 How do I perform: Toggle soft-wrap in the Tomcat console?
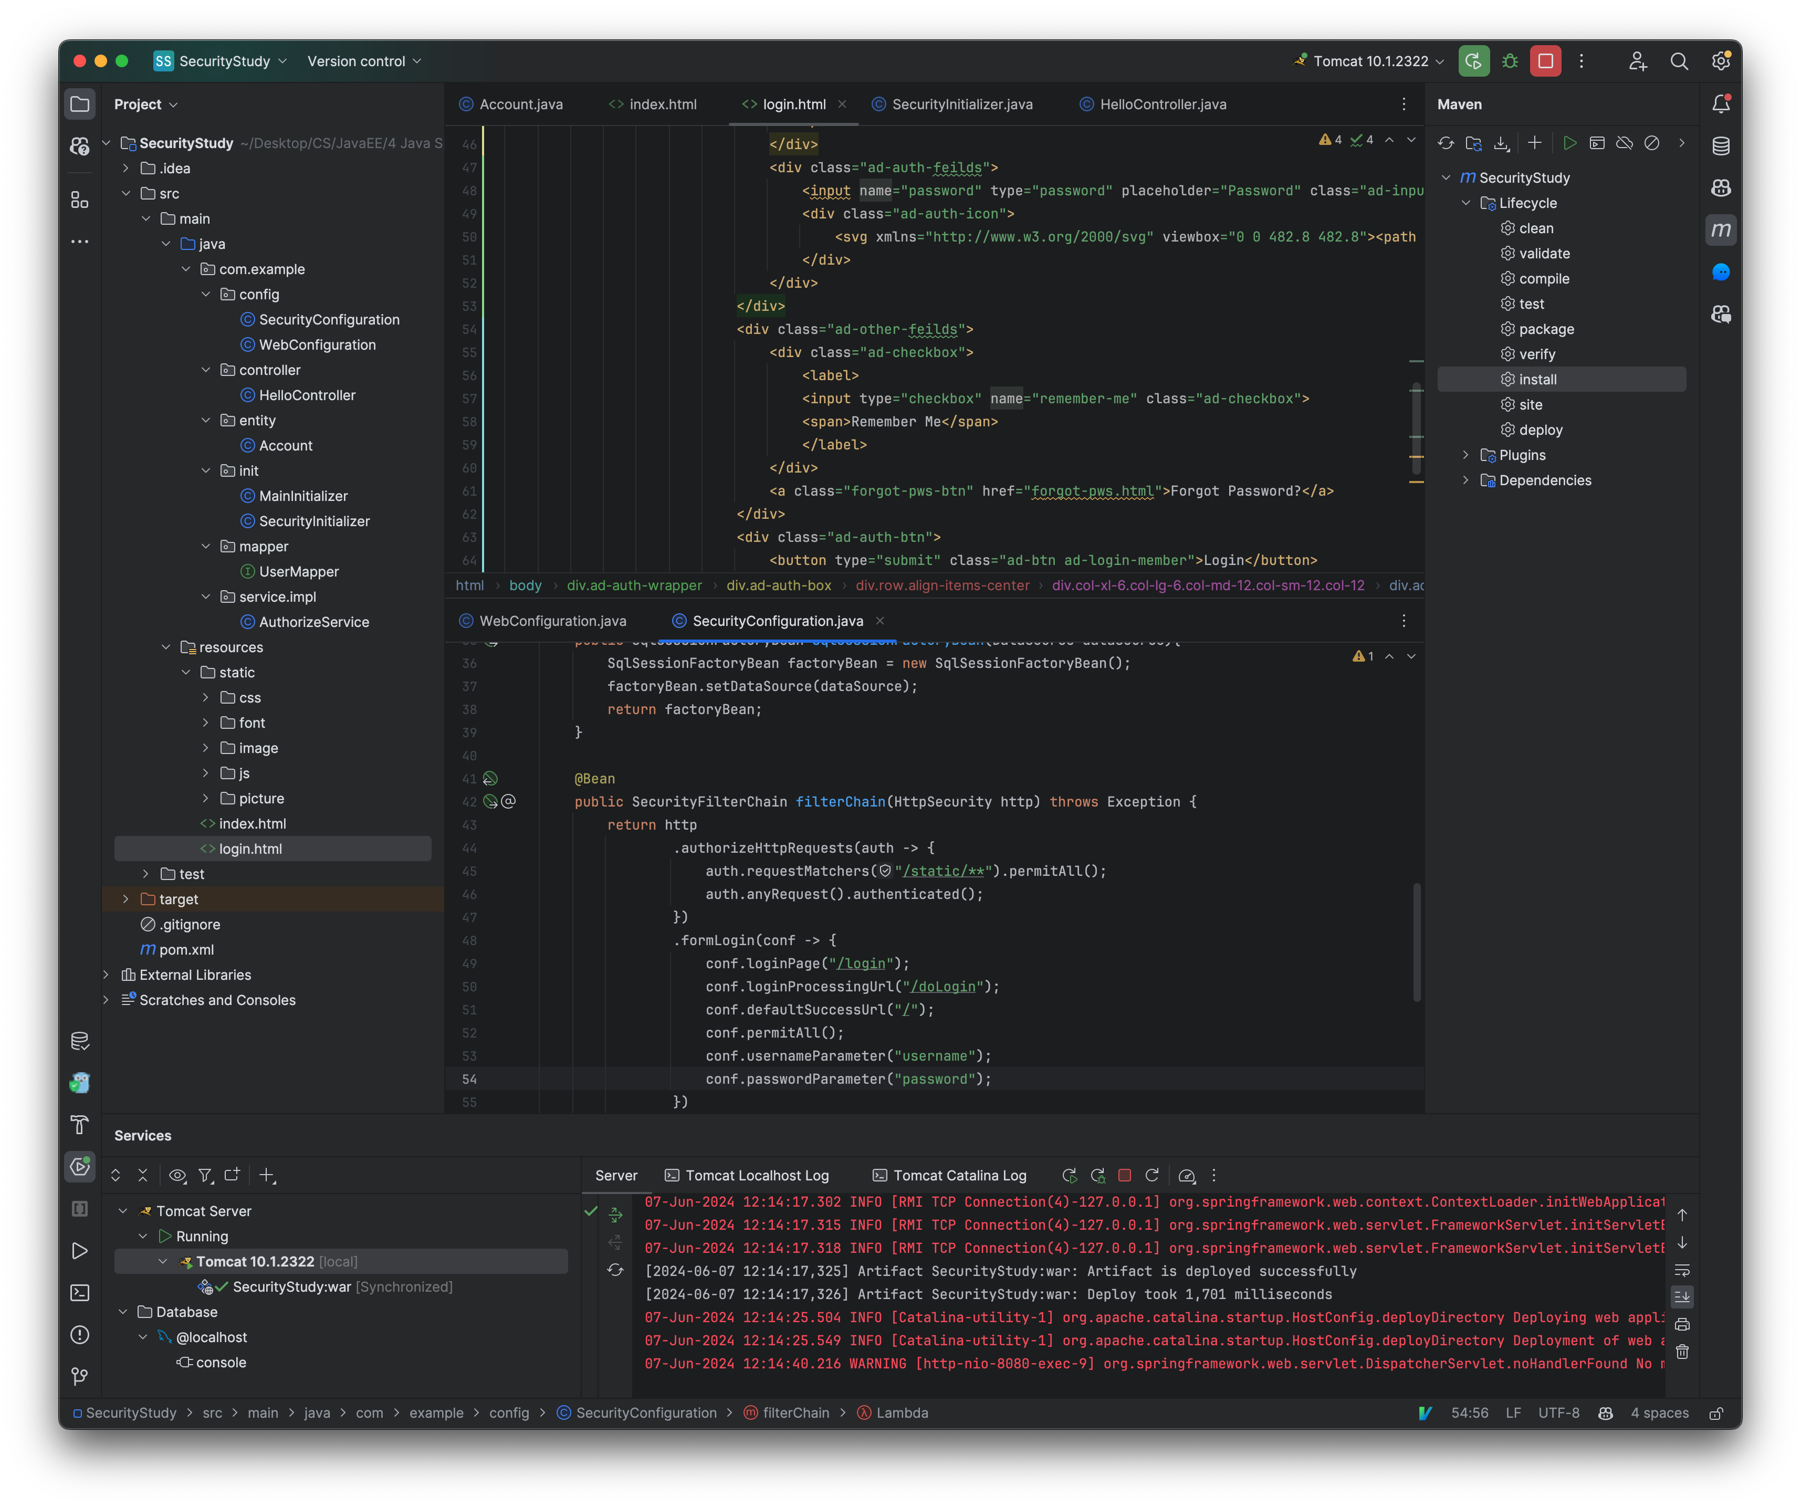(1682, 1271)
